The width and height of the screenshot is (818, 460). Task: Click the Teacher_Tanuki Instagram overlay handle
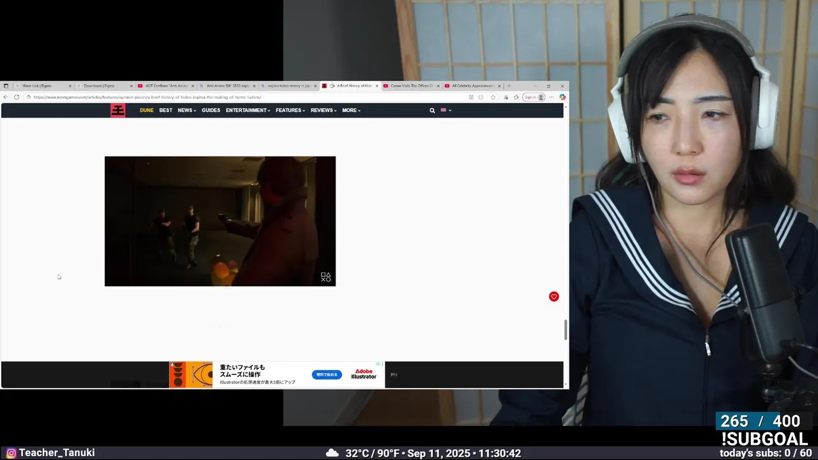point(50,453)
